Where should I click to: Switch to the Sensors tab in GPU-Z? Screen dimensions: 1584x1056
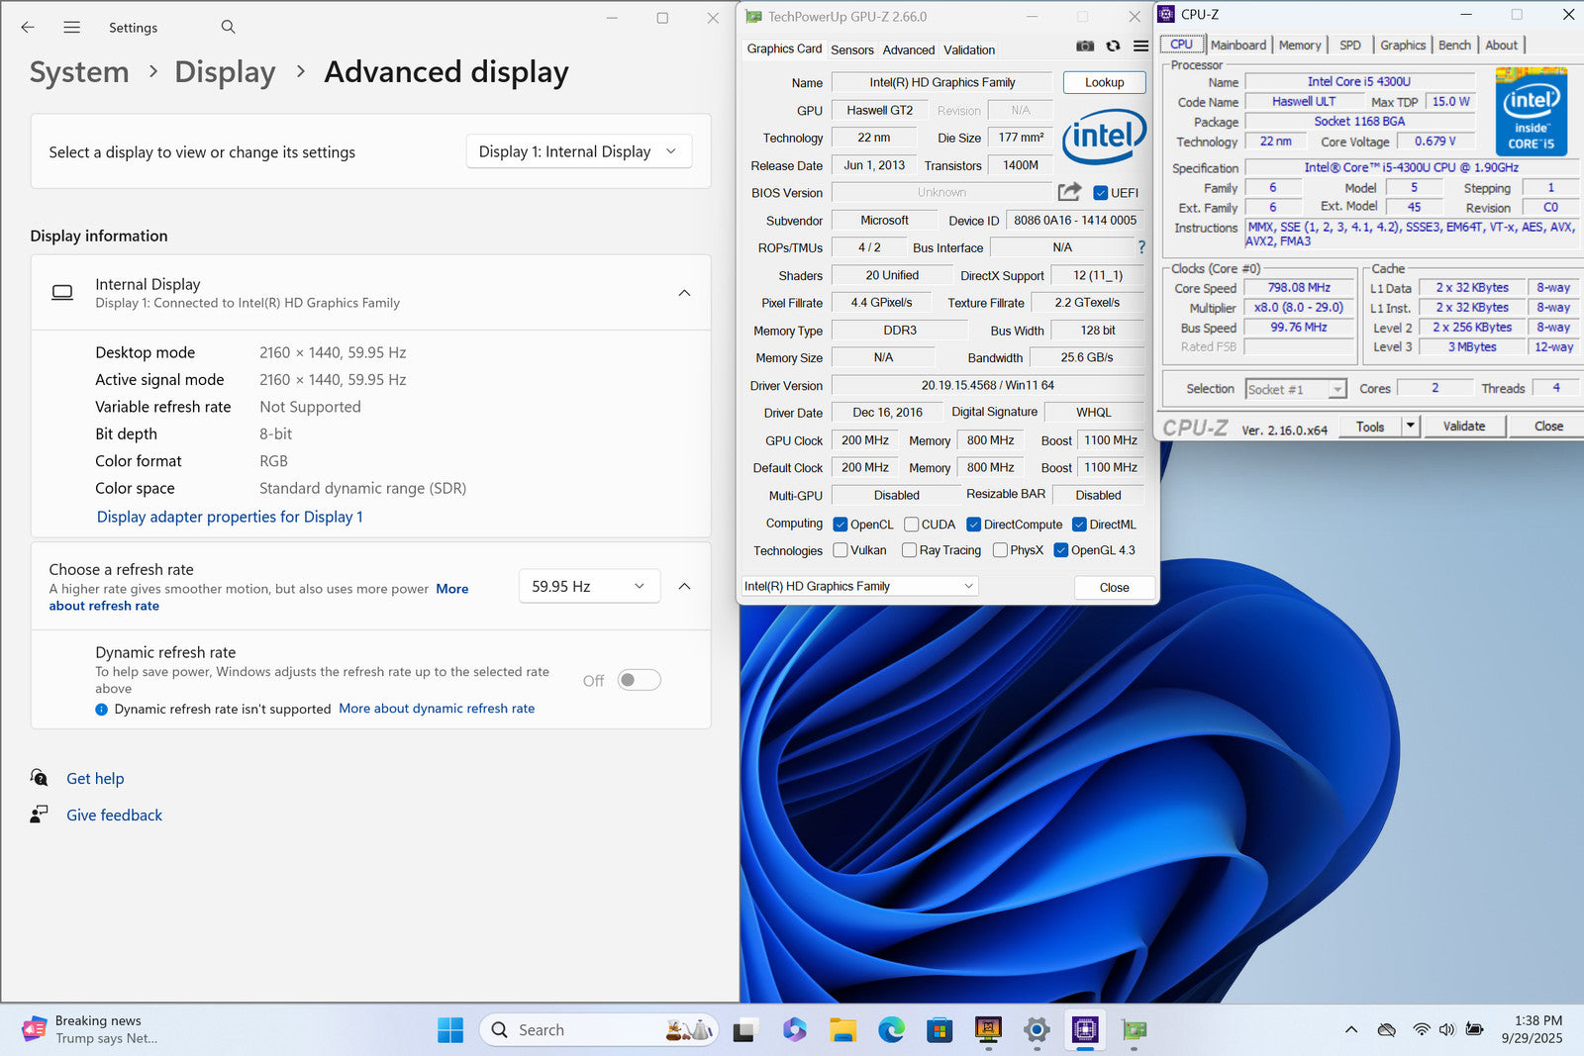pos(851,49)
